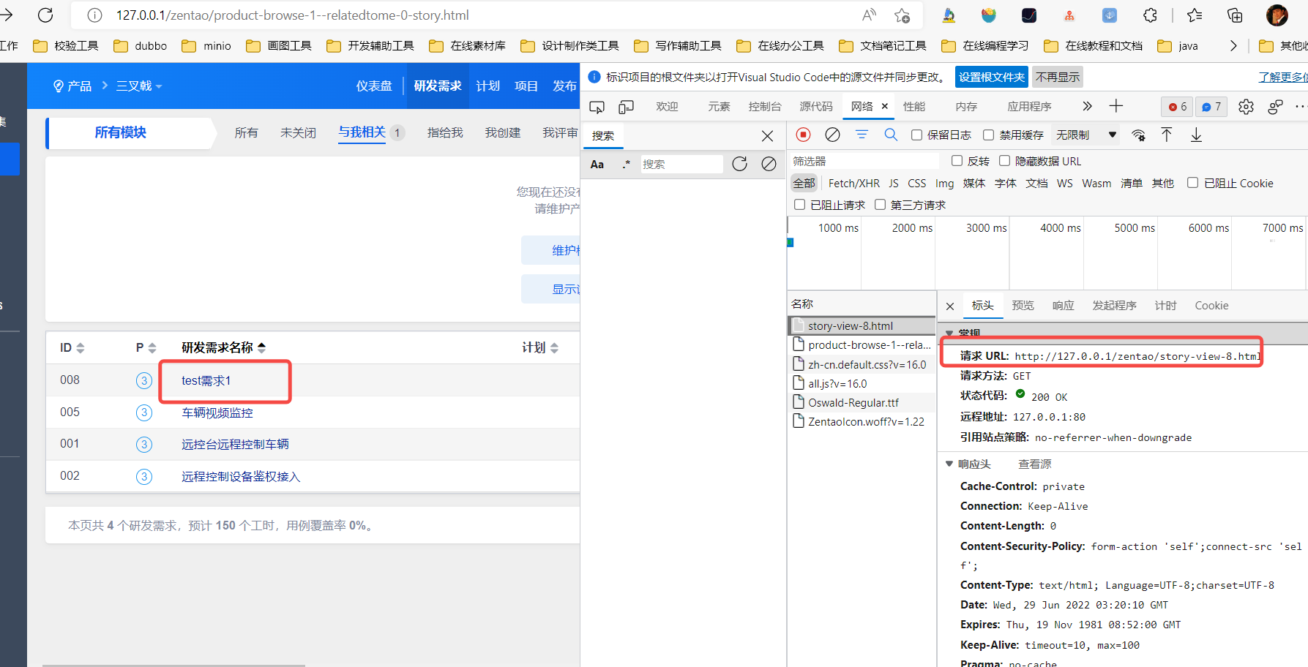Screen dimensions: 1308x667
Task: Enable the 保留日志 checkbox
Action: pos(916,135)
